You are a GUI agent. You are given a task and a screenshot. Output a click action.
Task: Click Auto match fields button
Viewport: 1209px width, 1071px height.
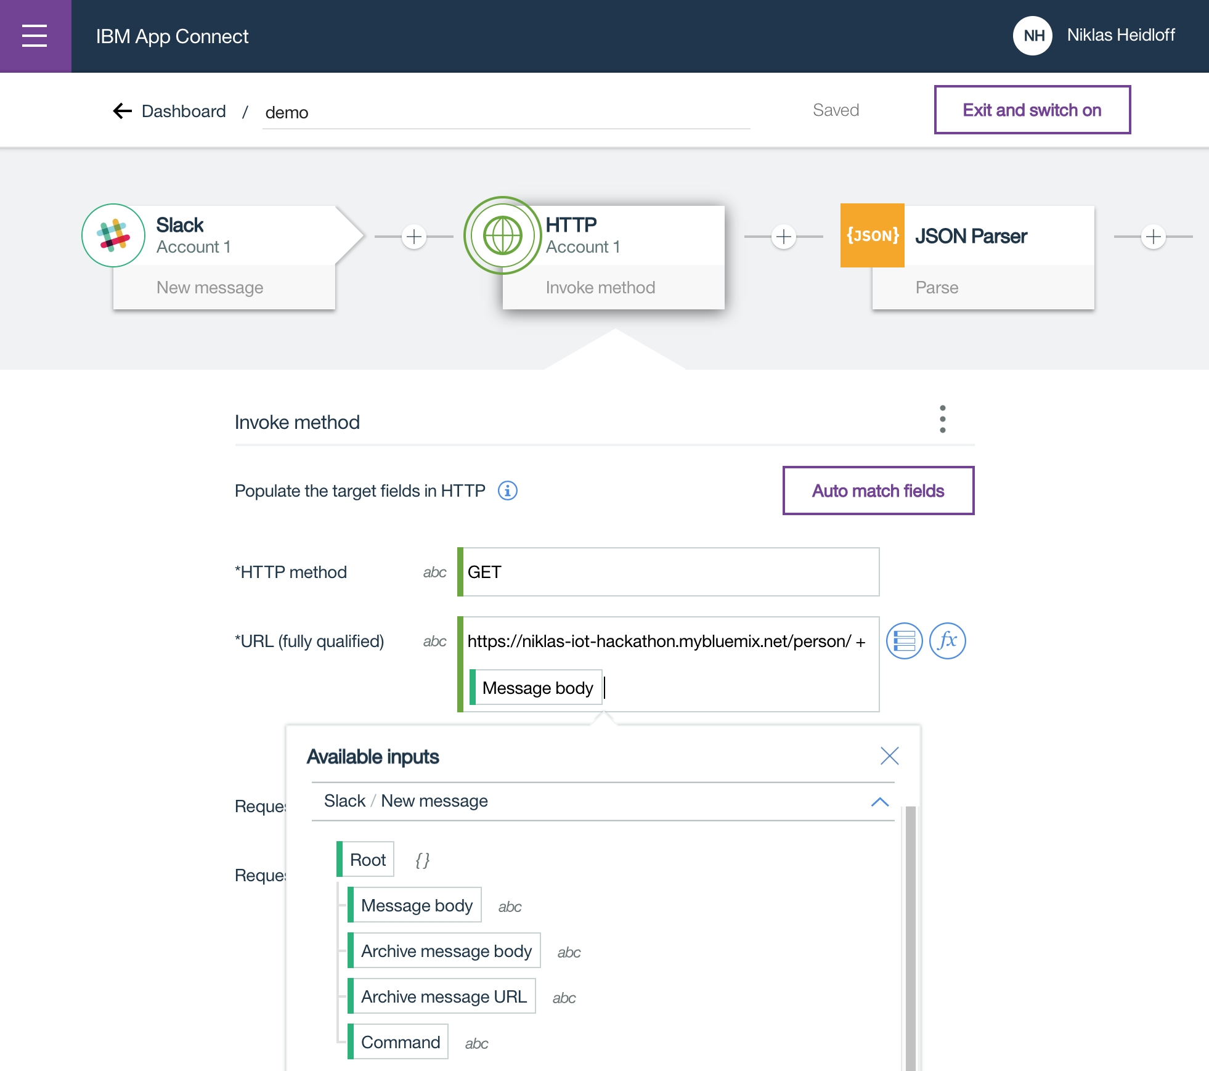(x=878, y=491)
